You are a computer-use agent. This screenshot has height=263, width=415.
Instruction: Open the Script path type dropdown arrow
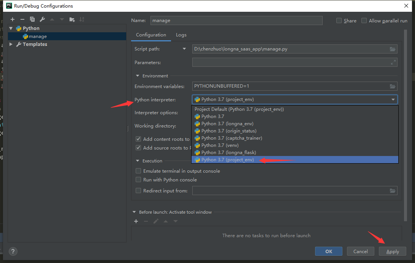coord(184,49)
